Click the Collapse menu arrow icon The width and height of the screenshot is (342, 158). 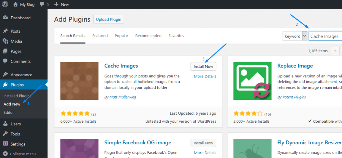[x=5, y=154]
